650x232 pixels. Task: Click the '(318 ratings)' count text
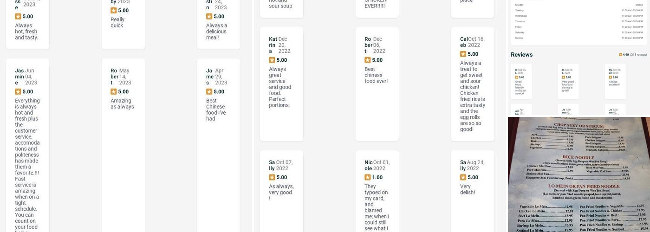click(638, 55)
